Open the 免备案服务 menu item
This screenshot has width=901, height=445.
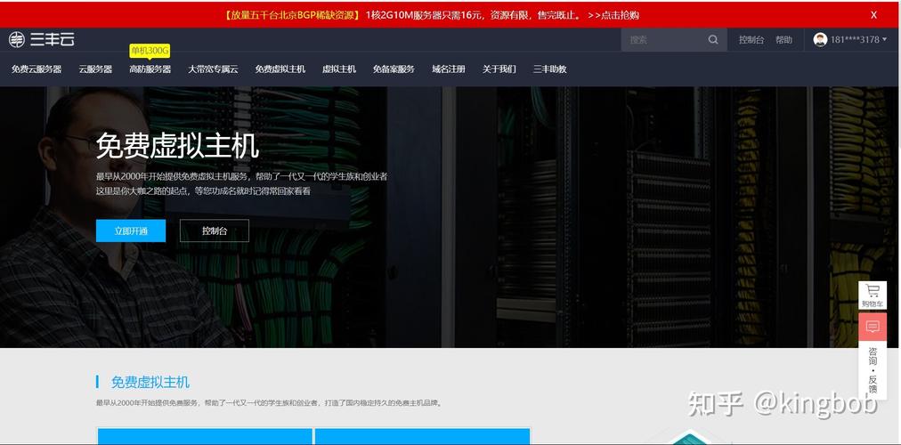pyautogui.click(x=394, y=69)
